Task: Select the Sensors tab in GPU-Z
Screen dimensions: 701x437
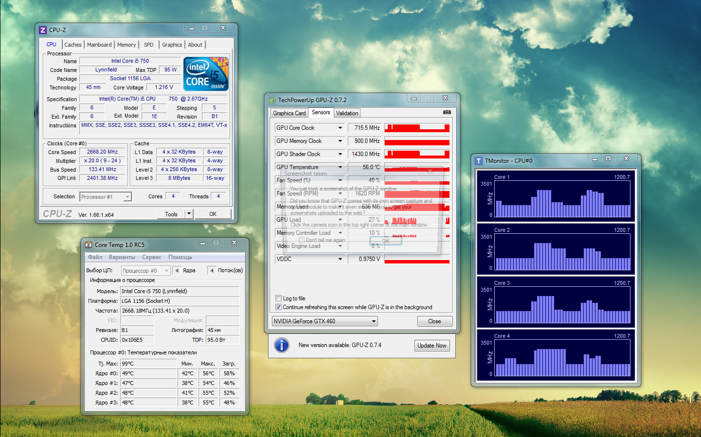Action: (321, 112)
